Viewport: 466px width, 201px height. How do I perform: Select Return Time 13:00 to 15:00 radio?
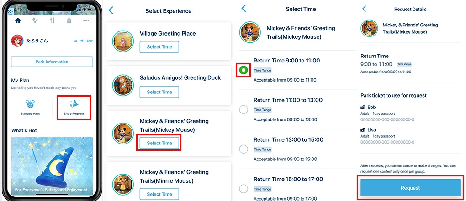pos(244,149)
